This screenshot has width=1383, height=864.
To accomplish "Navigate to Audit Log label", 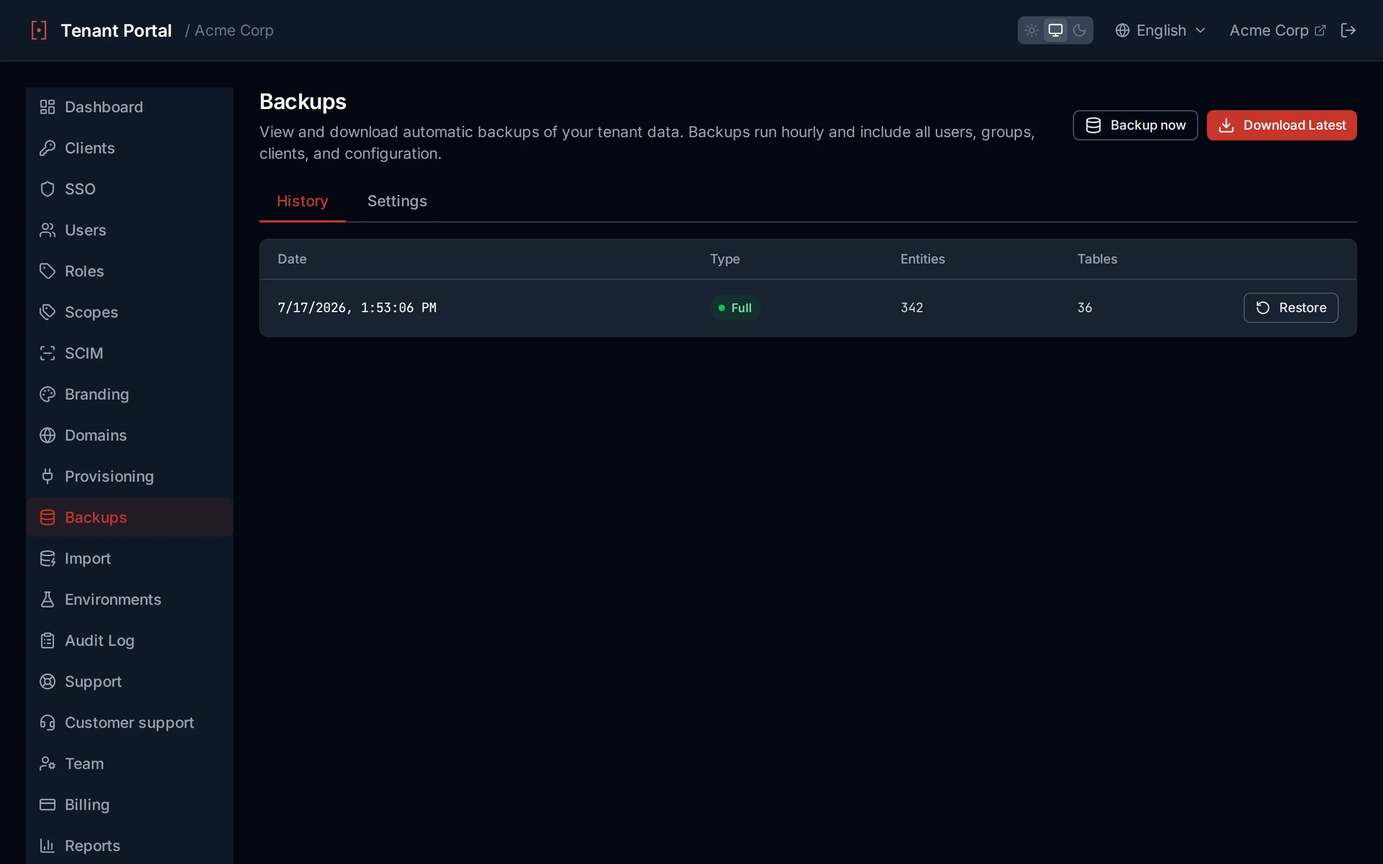I will tap(99, 640).
